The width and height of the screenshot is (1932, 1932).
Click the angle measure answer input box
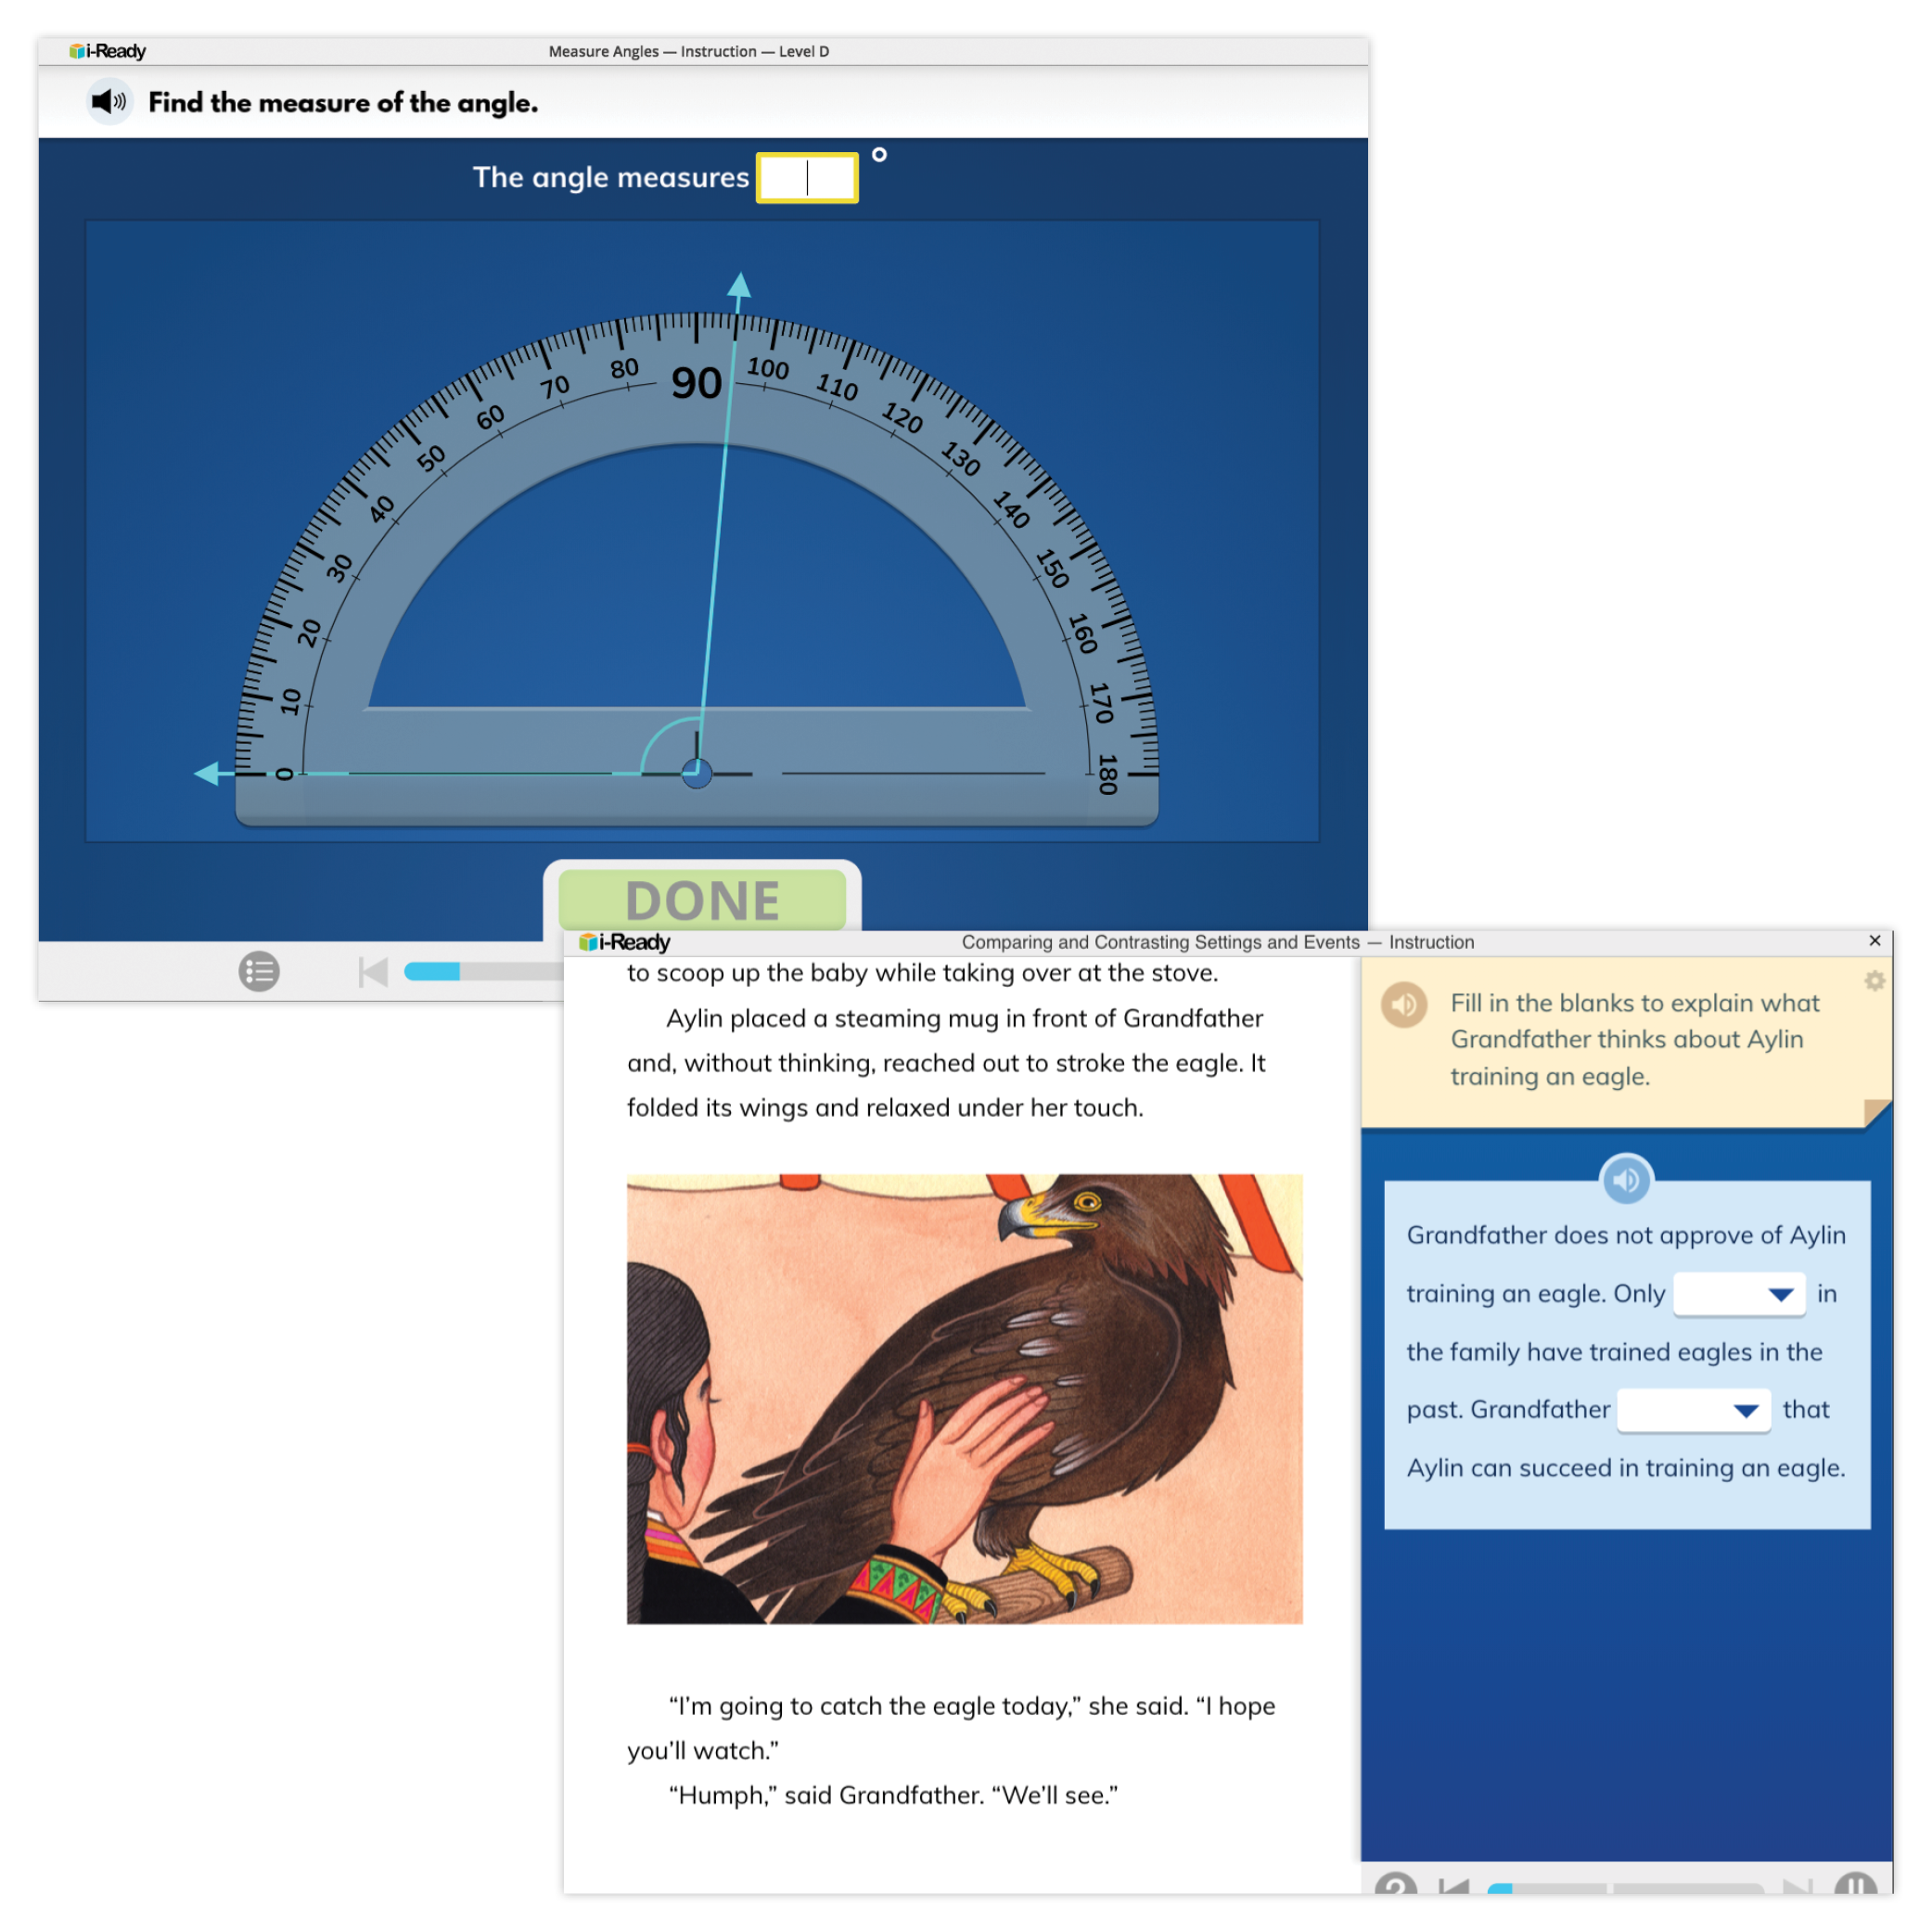[807, 178]
